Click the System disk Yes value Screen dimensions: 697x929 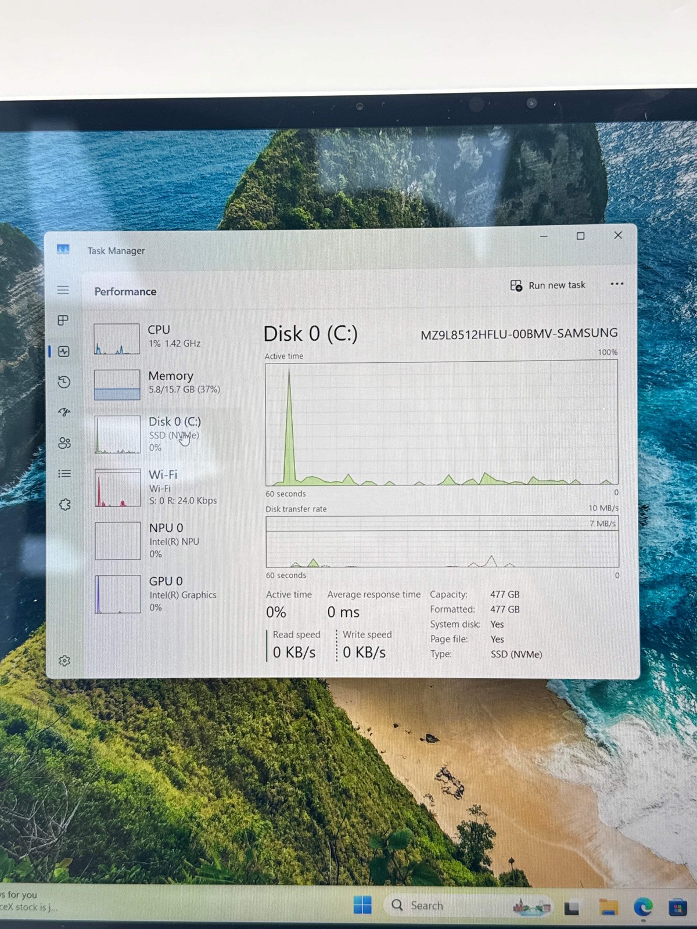(497, 624)
